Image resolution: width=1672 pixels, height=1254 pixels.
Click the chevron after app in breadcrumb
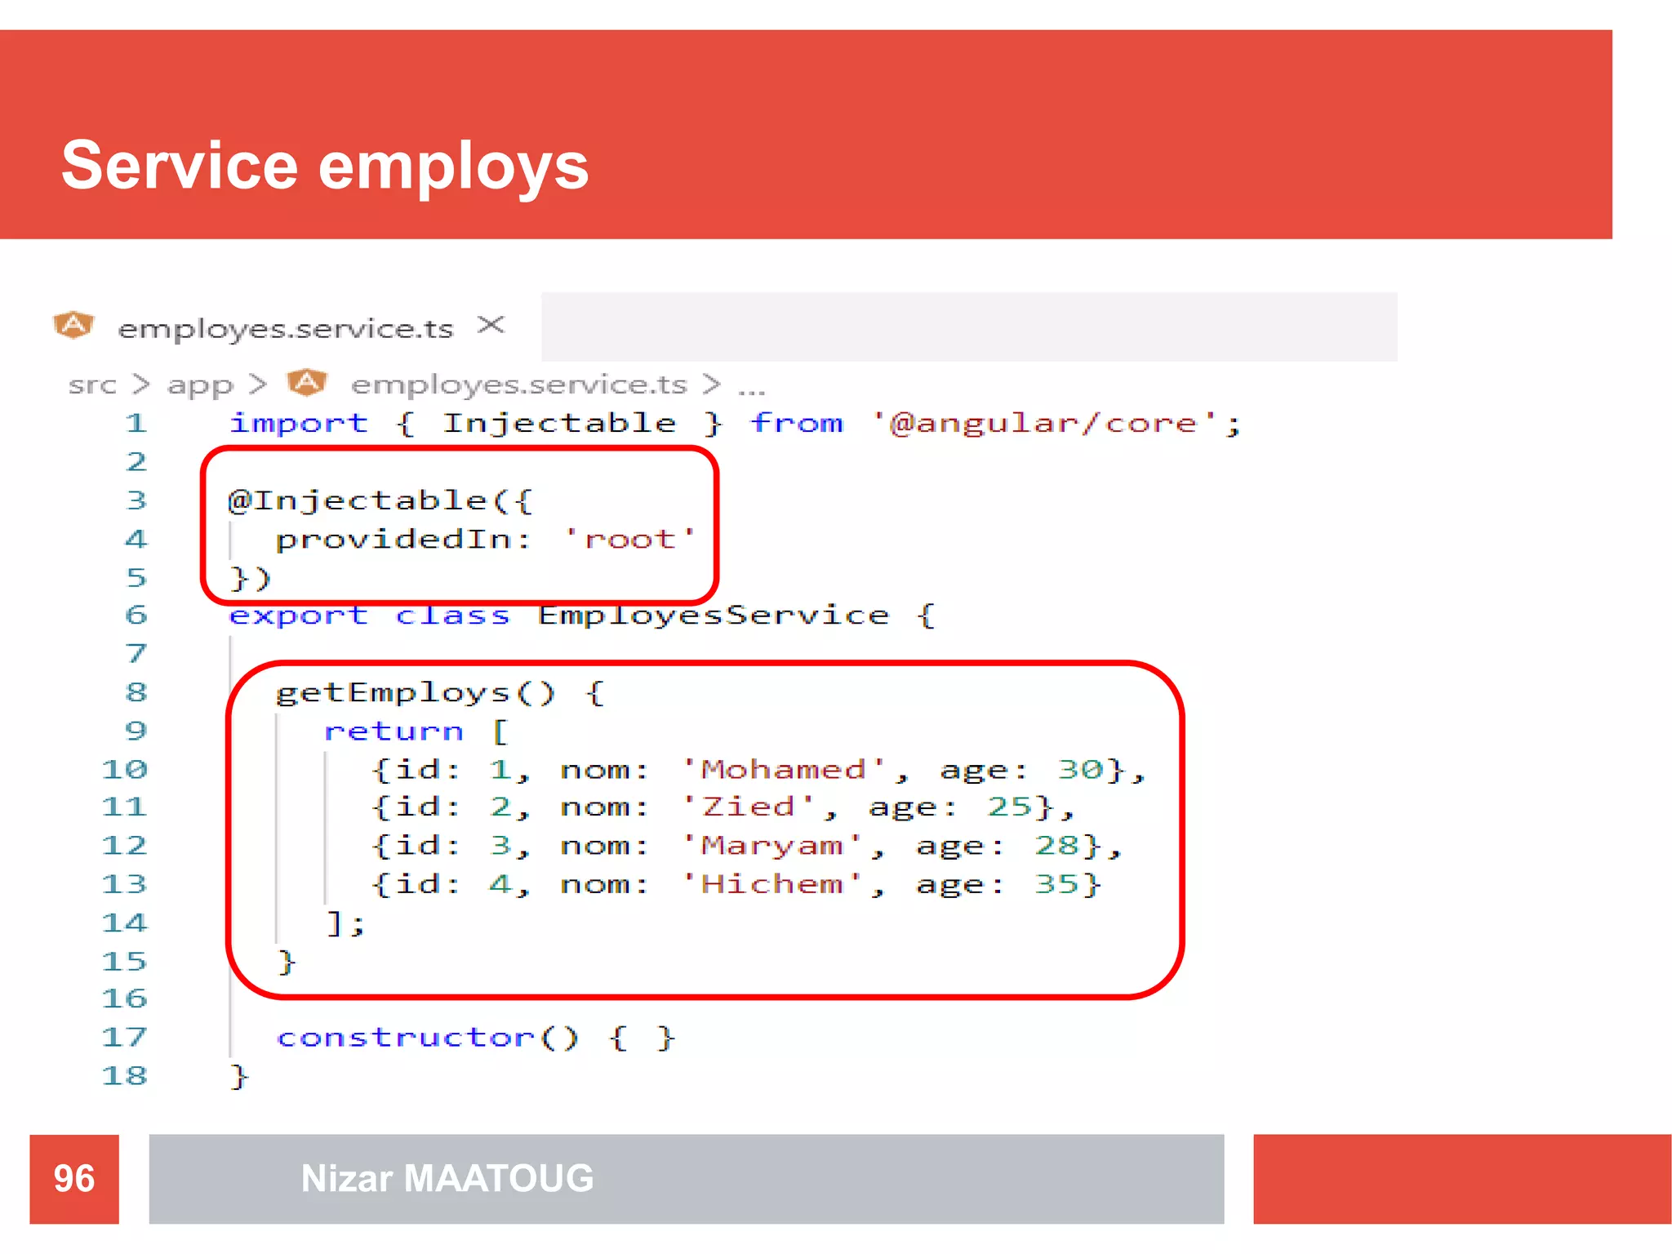pos(258,384)
